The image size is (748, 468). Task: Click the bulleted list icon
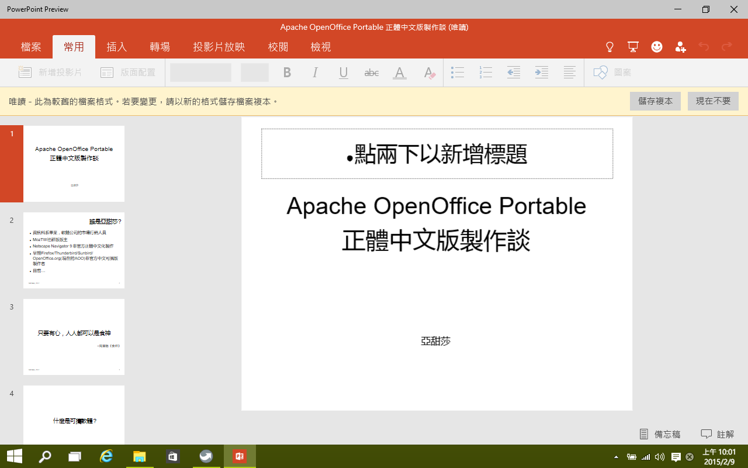point(458,73)
